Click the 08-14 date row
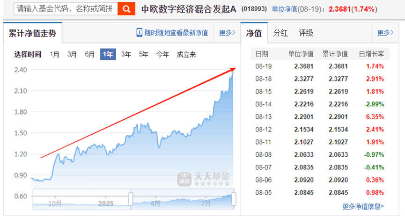 click(x=320, y=104)
